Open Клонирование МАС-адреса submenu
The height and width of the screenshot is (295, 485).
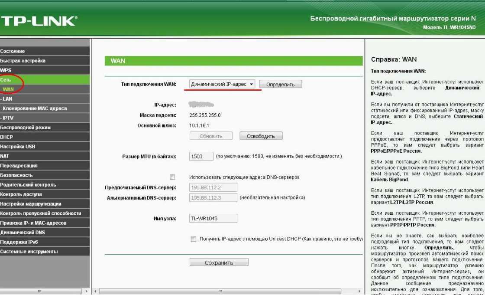(x=34, y=108)
